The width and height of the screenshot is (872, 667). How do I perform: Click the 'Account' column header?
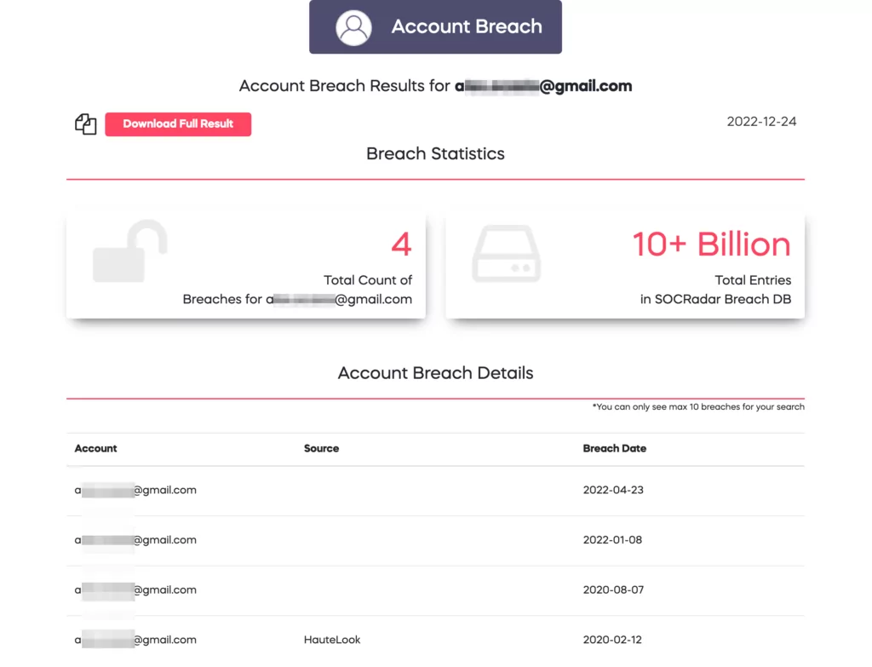click(x=95, y=448)
